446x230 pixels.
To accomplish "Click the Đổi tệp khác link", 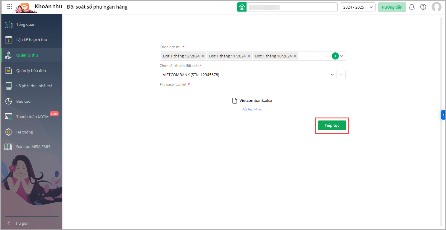I will (252, 109).
